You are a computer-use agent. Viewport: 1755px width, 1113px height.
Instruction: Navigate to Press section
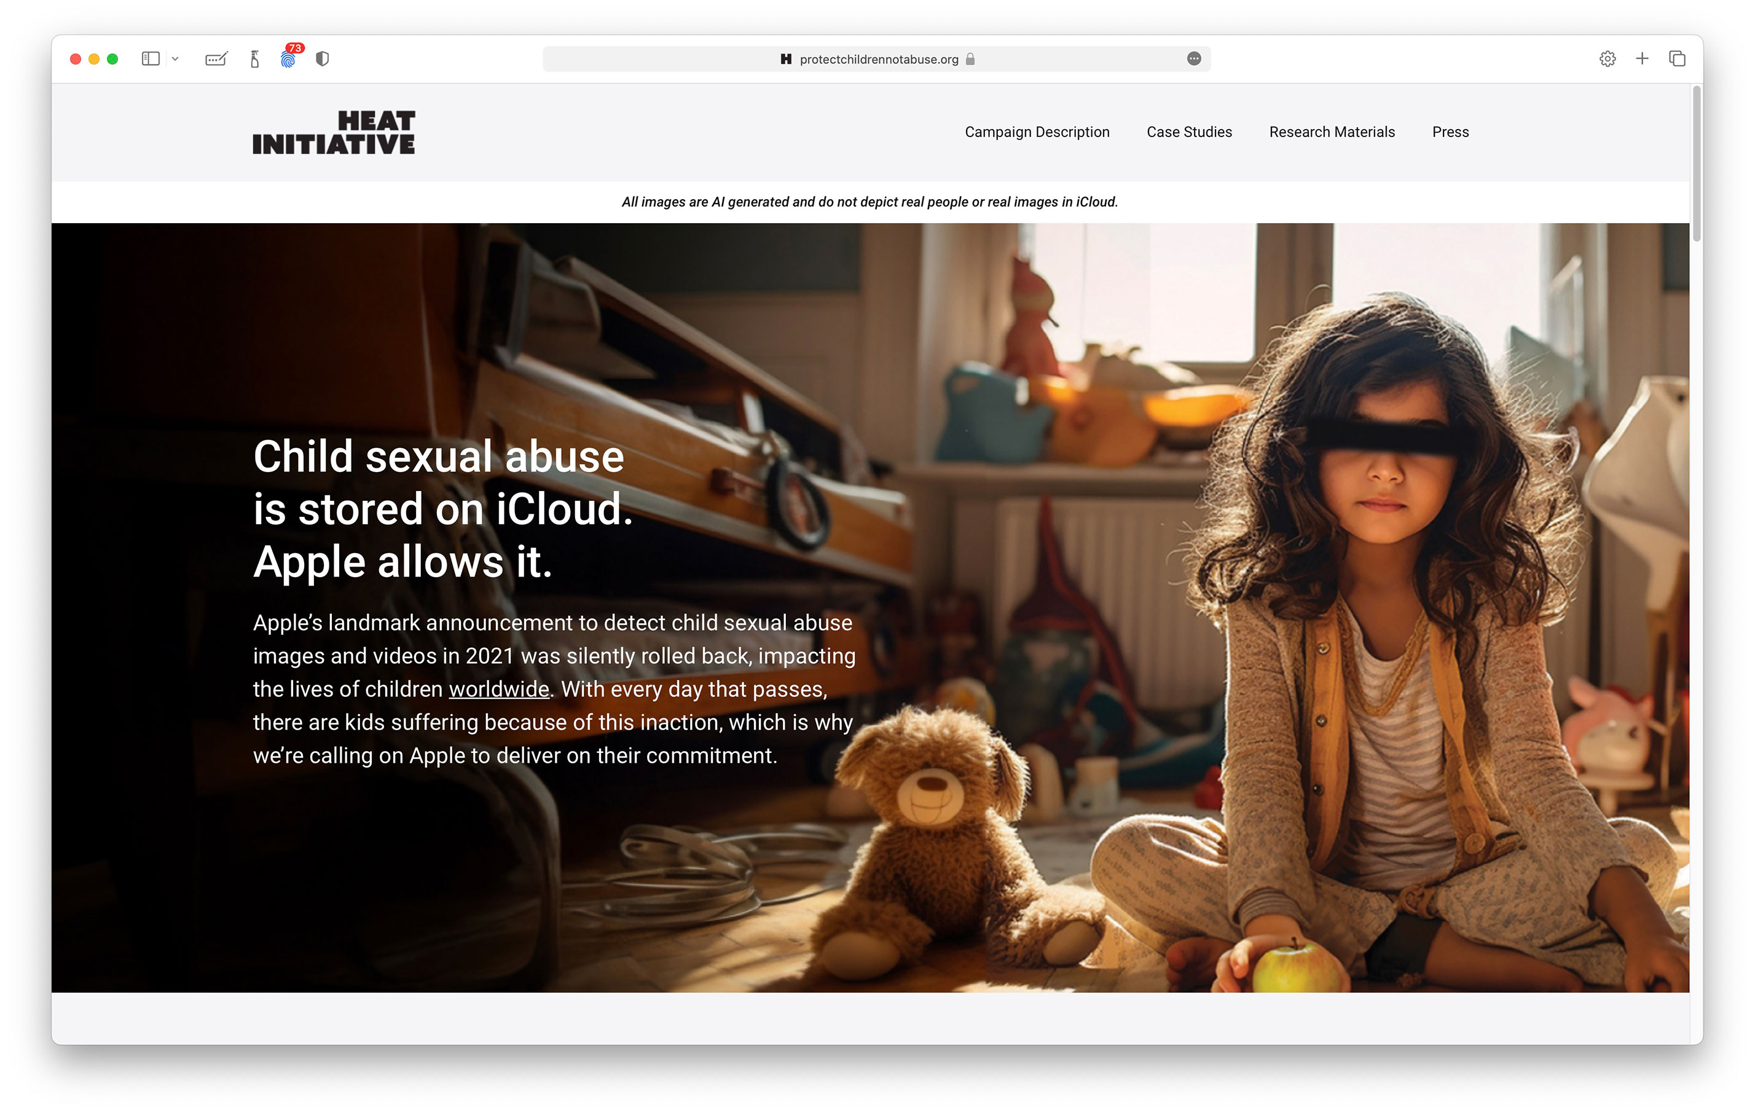click(x=1450, y=132)
